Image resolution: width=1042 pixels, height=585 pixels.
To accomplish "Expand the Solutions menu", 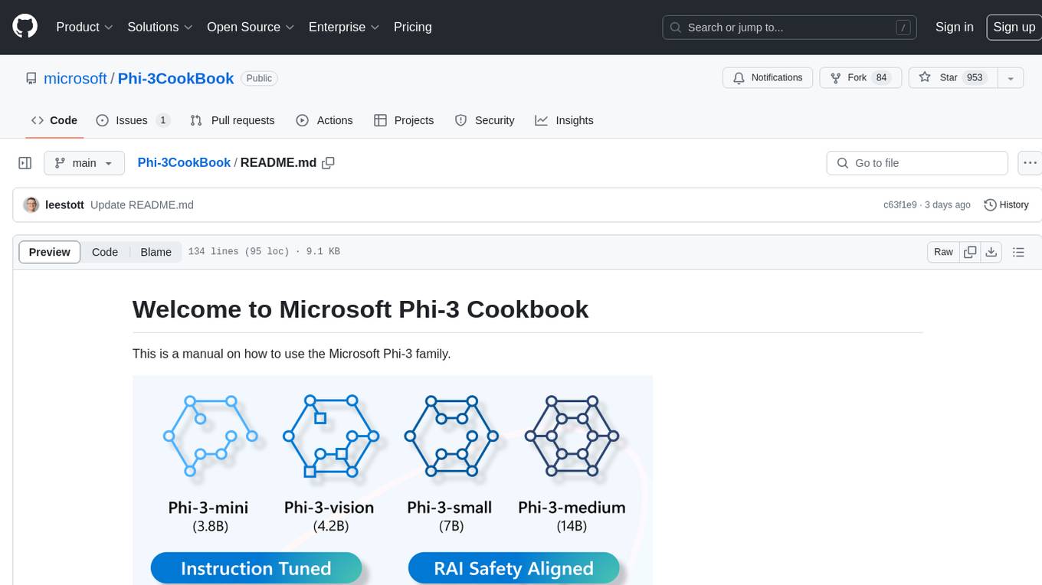I will [x=160, y=27].
